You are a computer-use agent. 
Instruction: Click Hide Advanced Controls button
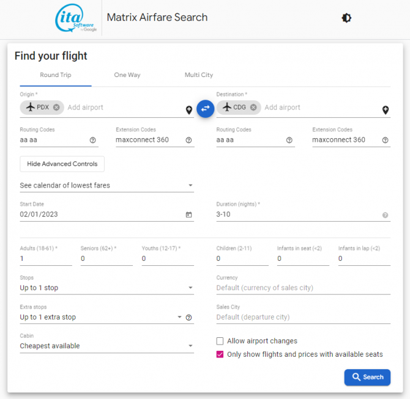pyautogui.click(x=62, y=164)
